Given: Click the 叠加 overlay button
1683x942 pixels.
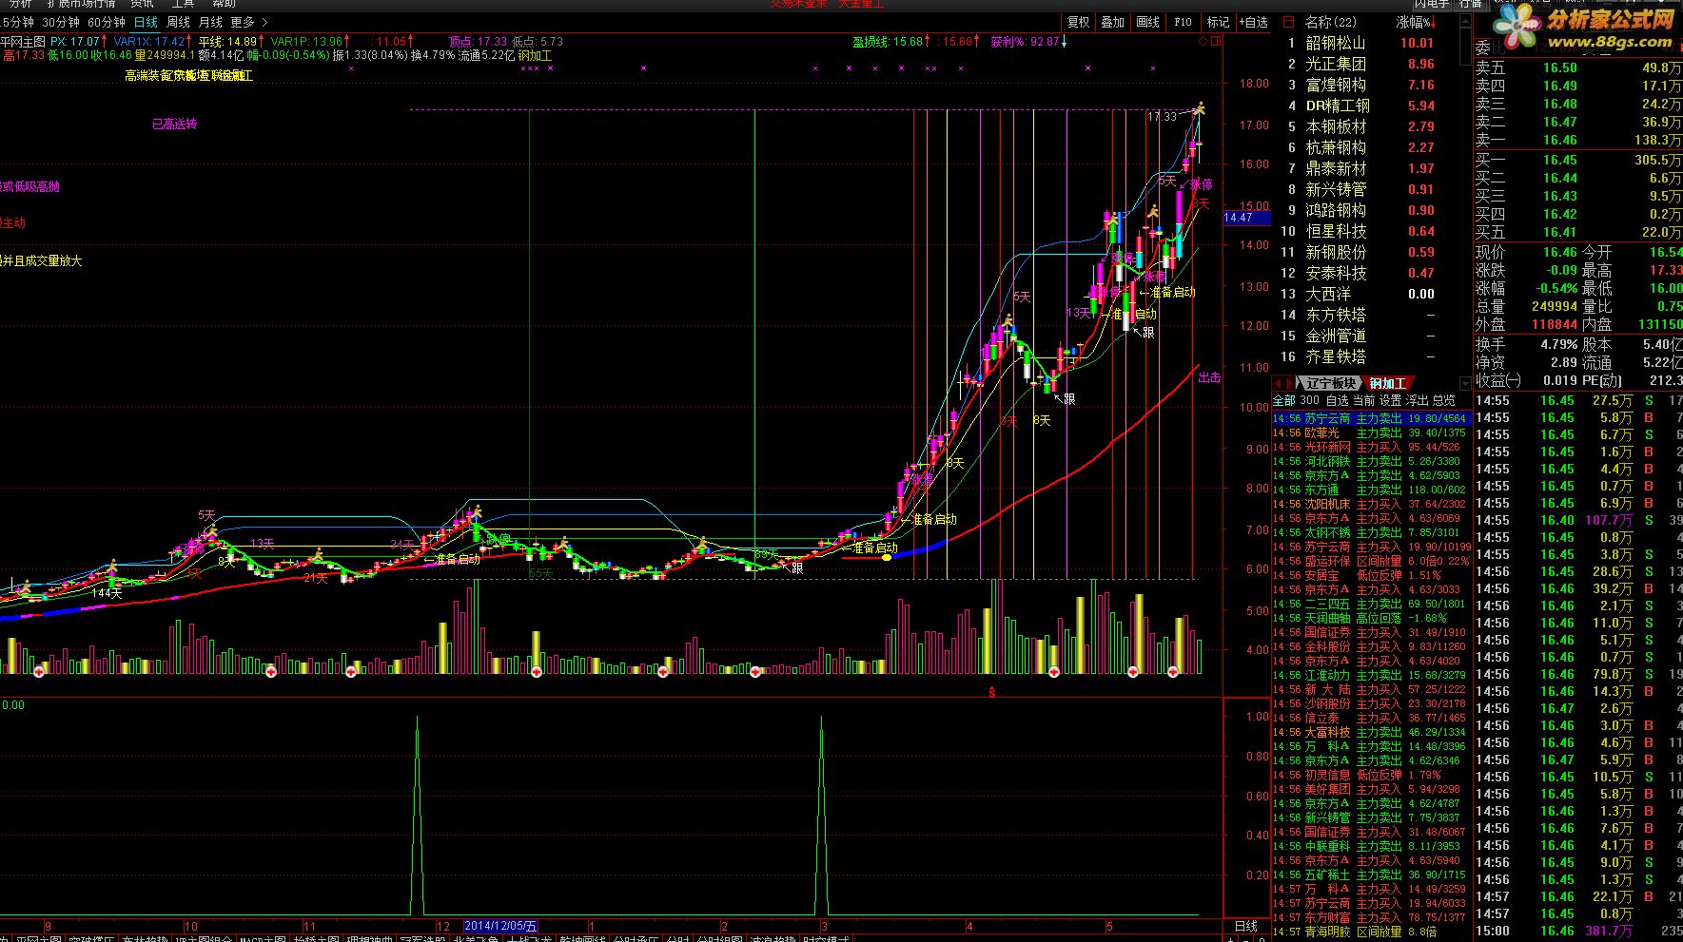Looking at the screenshot, I should 1113,22.
